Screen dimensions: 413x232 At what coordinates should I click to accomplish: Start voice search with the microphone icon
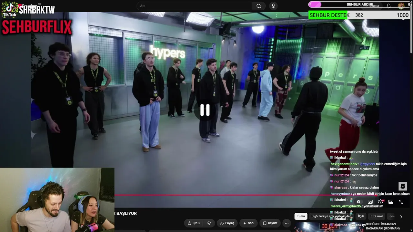point(273,6)
